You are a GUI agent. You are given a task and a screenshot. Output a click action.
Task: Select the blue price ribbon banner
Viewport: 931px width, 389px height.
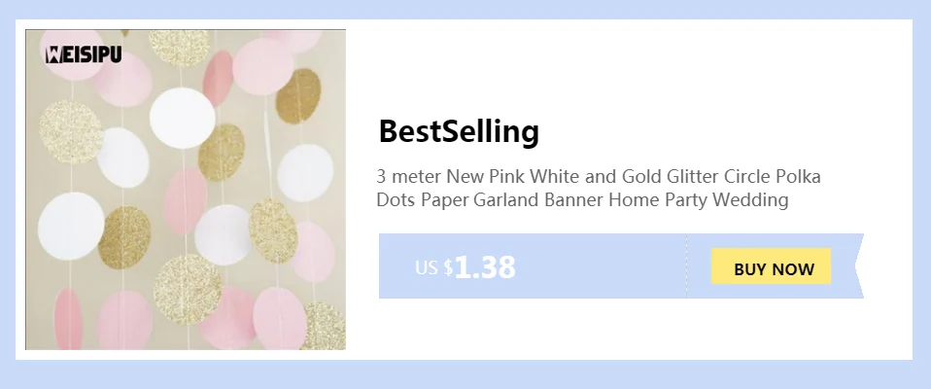coord(621,265)
